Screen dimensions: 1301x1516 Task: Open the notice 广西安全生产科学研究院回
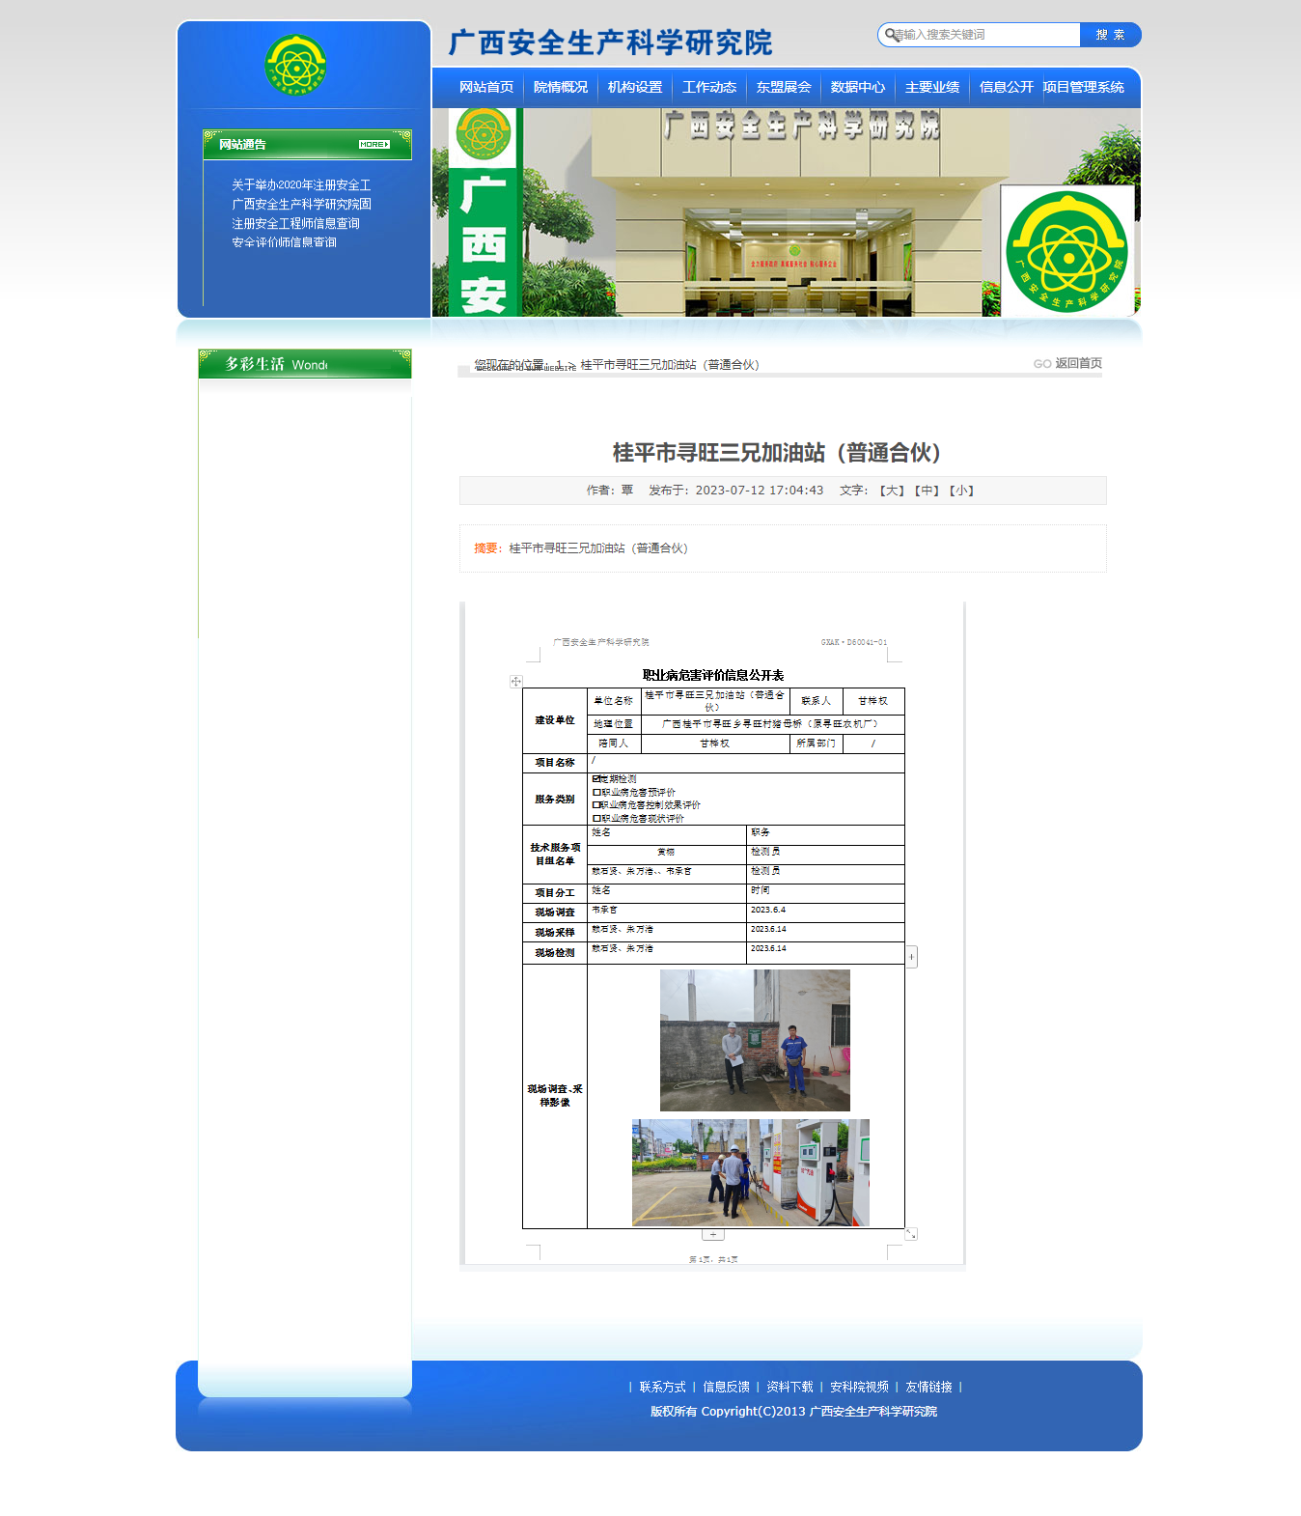[301, 204]
